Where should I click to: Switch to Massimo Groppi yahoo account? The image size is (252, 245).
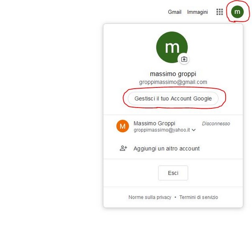(173, 126)
